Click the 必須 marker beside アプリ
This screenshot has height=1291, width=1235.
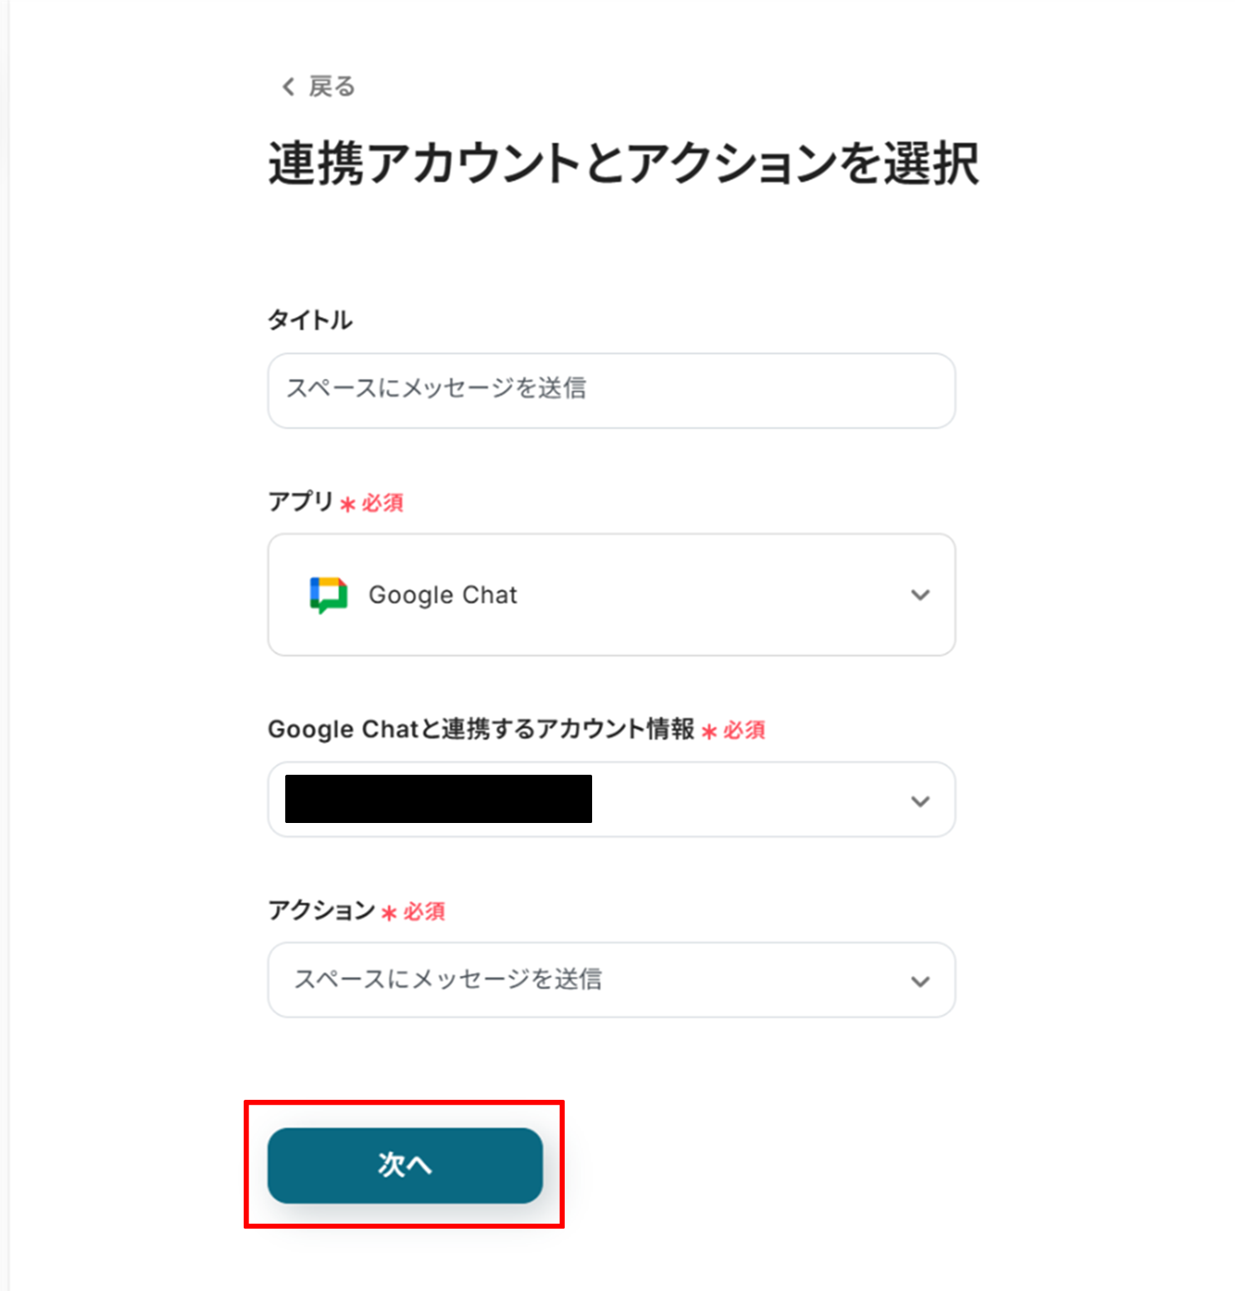(383, 503)
